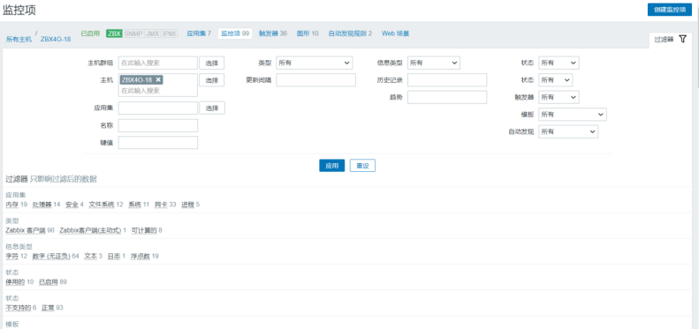Click the 重设 button

[x=362, y=166]
